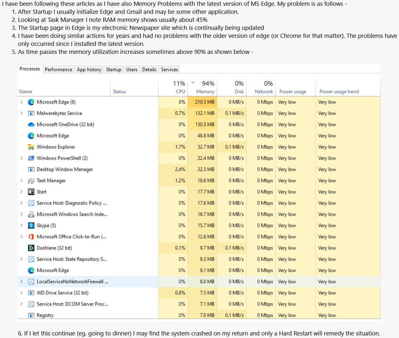This screenshot has height=338, width=399.
Task: Click the Edge icon of the 9.1 MB process
Action: [31, 270]
